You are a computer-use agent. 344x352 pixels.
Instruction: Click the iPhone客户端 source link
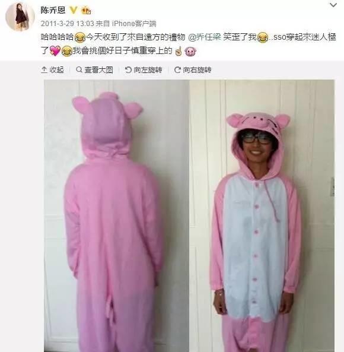(x=134, y=24)
